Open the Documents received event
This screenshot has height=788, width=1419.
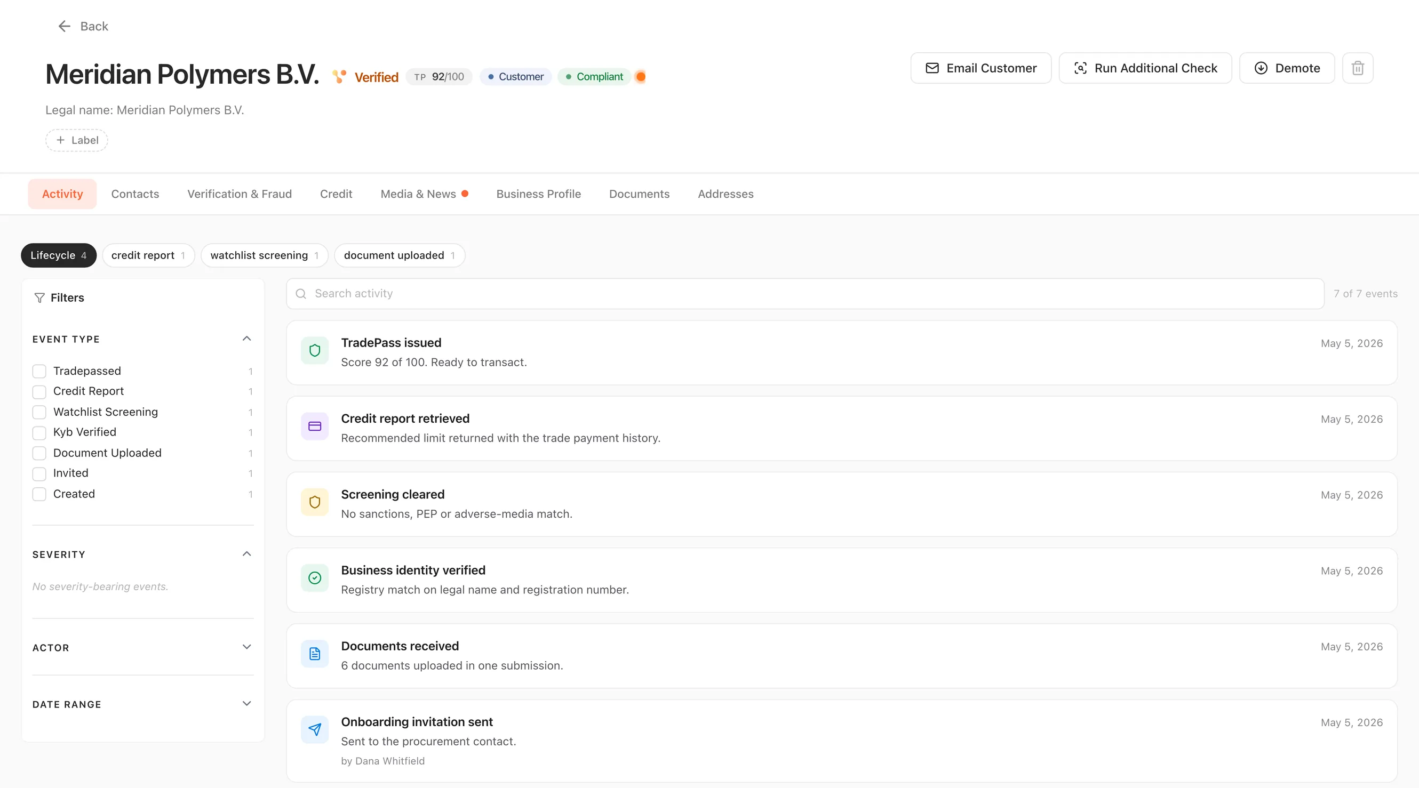(842, 656)
